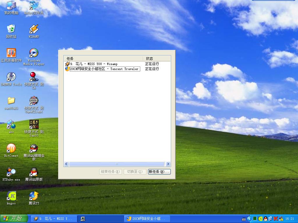Sort by the 任务 column header
This screenshot has height=223, width=298.
pos(104,58)
